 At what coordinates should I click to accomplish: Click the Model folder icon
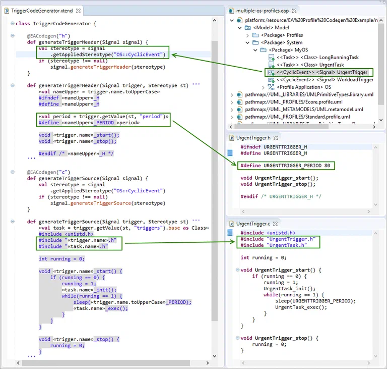247,28
